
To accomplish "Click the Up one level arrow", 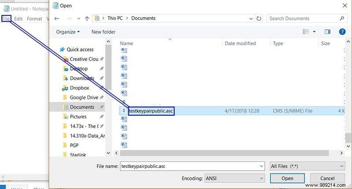I will [x=87, y=18].
